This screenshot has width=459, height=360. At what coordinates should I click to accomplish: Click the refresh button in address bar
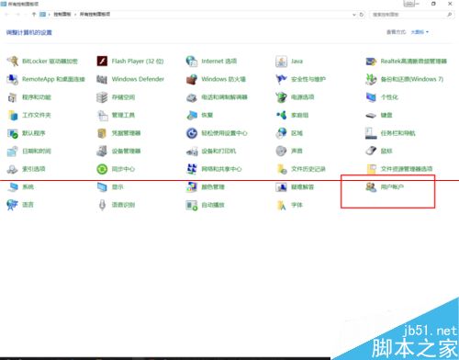tap(362, 15)
